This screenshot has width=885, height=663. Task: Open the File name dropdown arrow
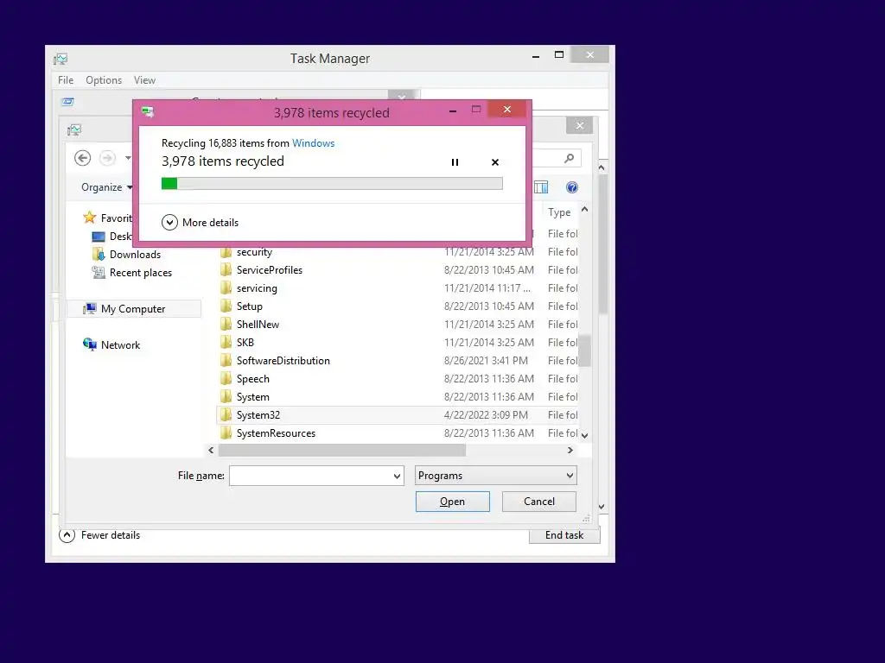point(398,476)
